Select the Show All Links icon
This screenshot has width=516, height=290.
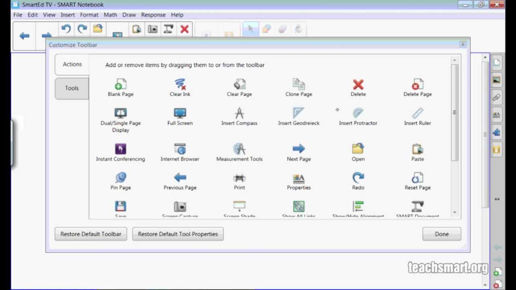(x=299, y=206)
